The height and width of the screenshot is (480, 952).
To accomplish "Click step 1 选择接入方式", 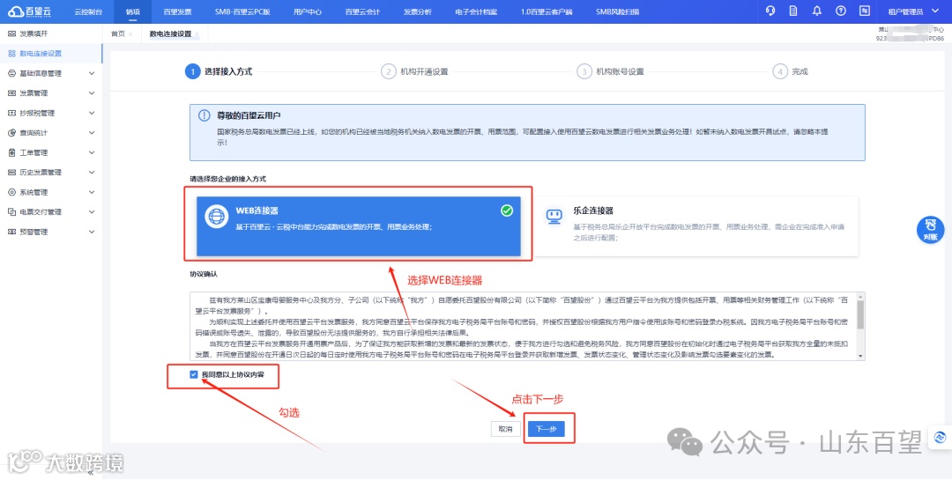I will click(219, 71).
